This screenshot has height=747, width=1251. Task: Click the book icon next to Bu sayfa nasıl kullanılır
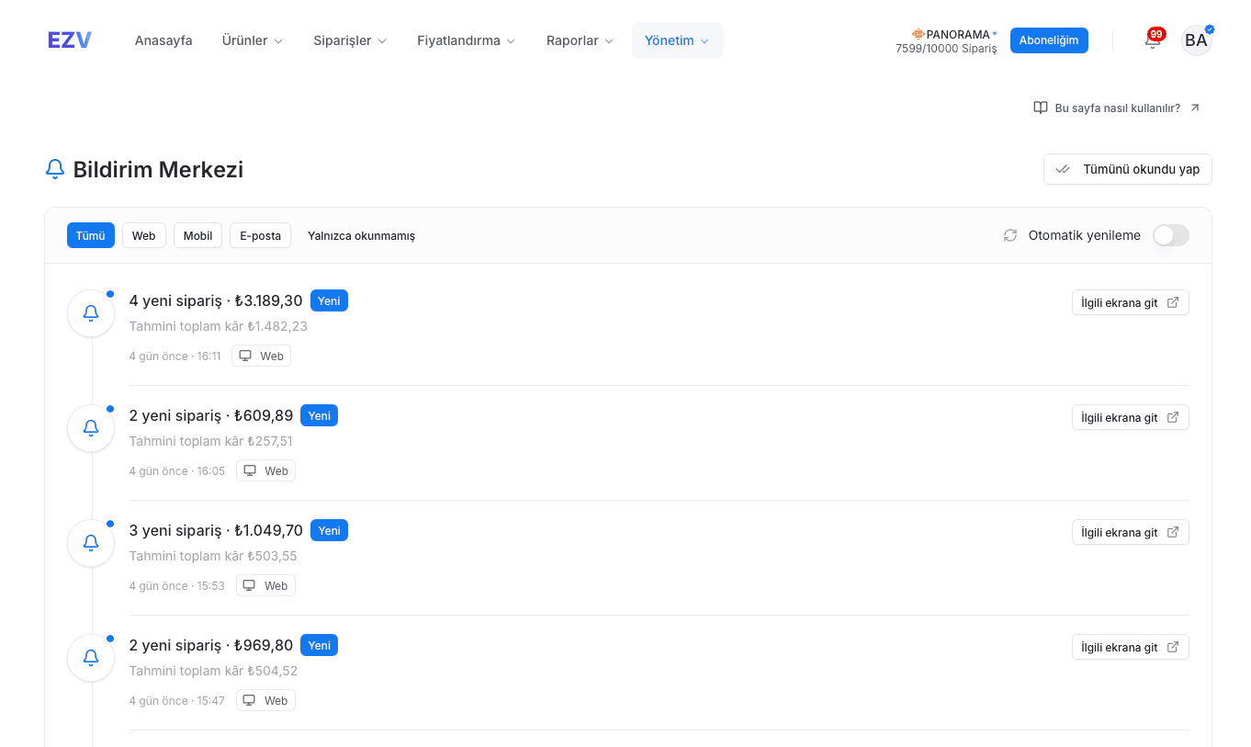pos(1041,108)
